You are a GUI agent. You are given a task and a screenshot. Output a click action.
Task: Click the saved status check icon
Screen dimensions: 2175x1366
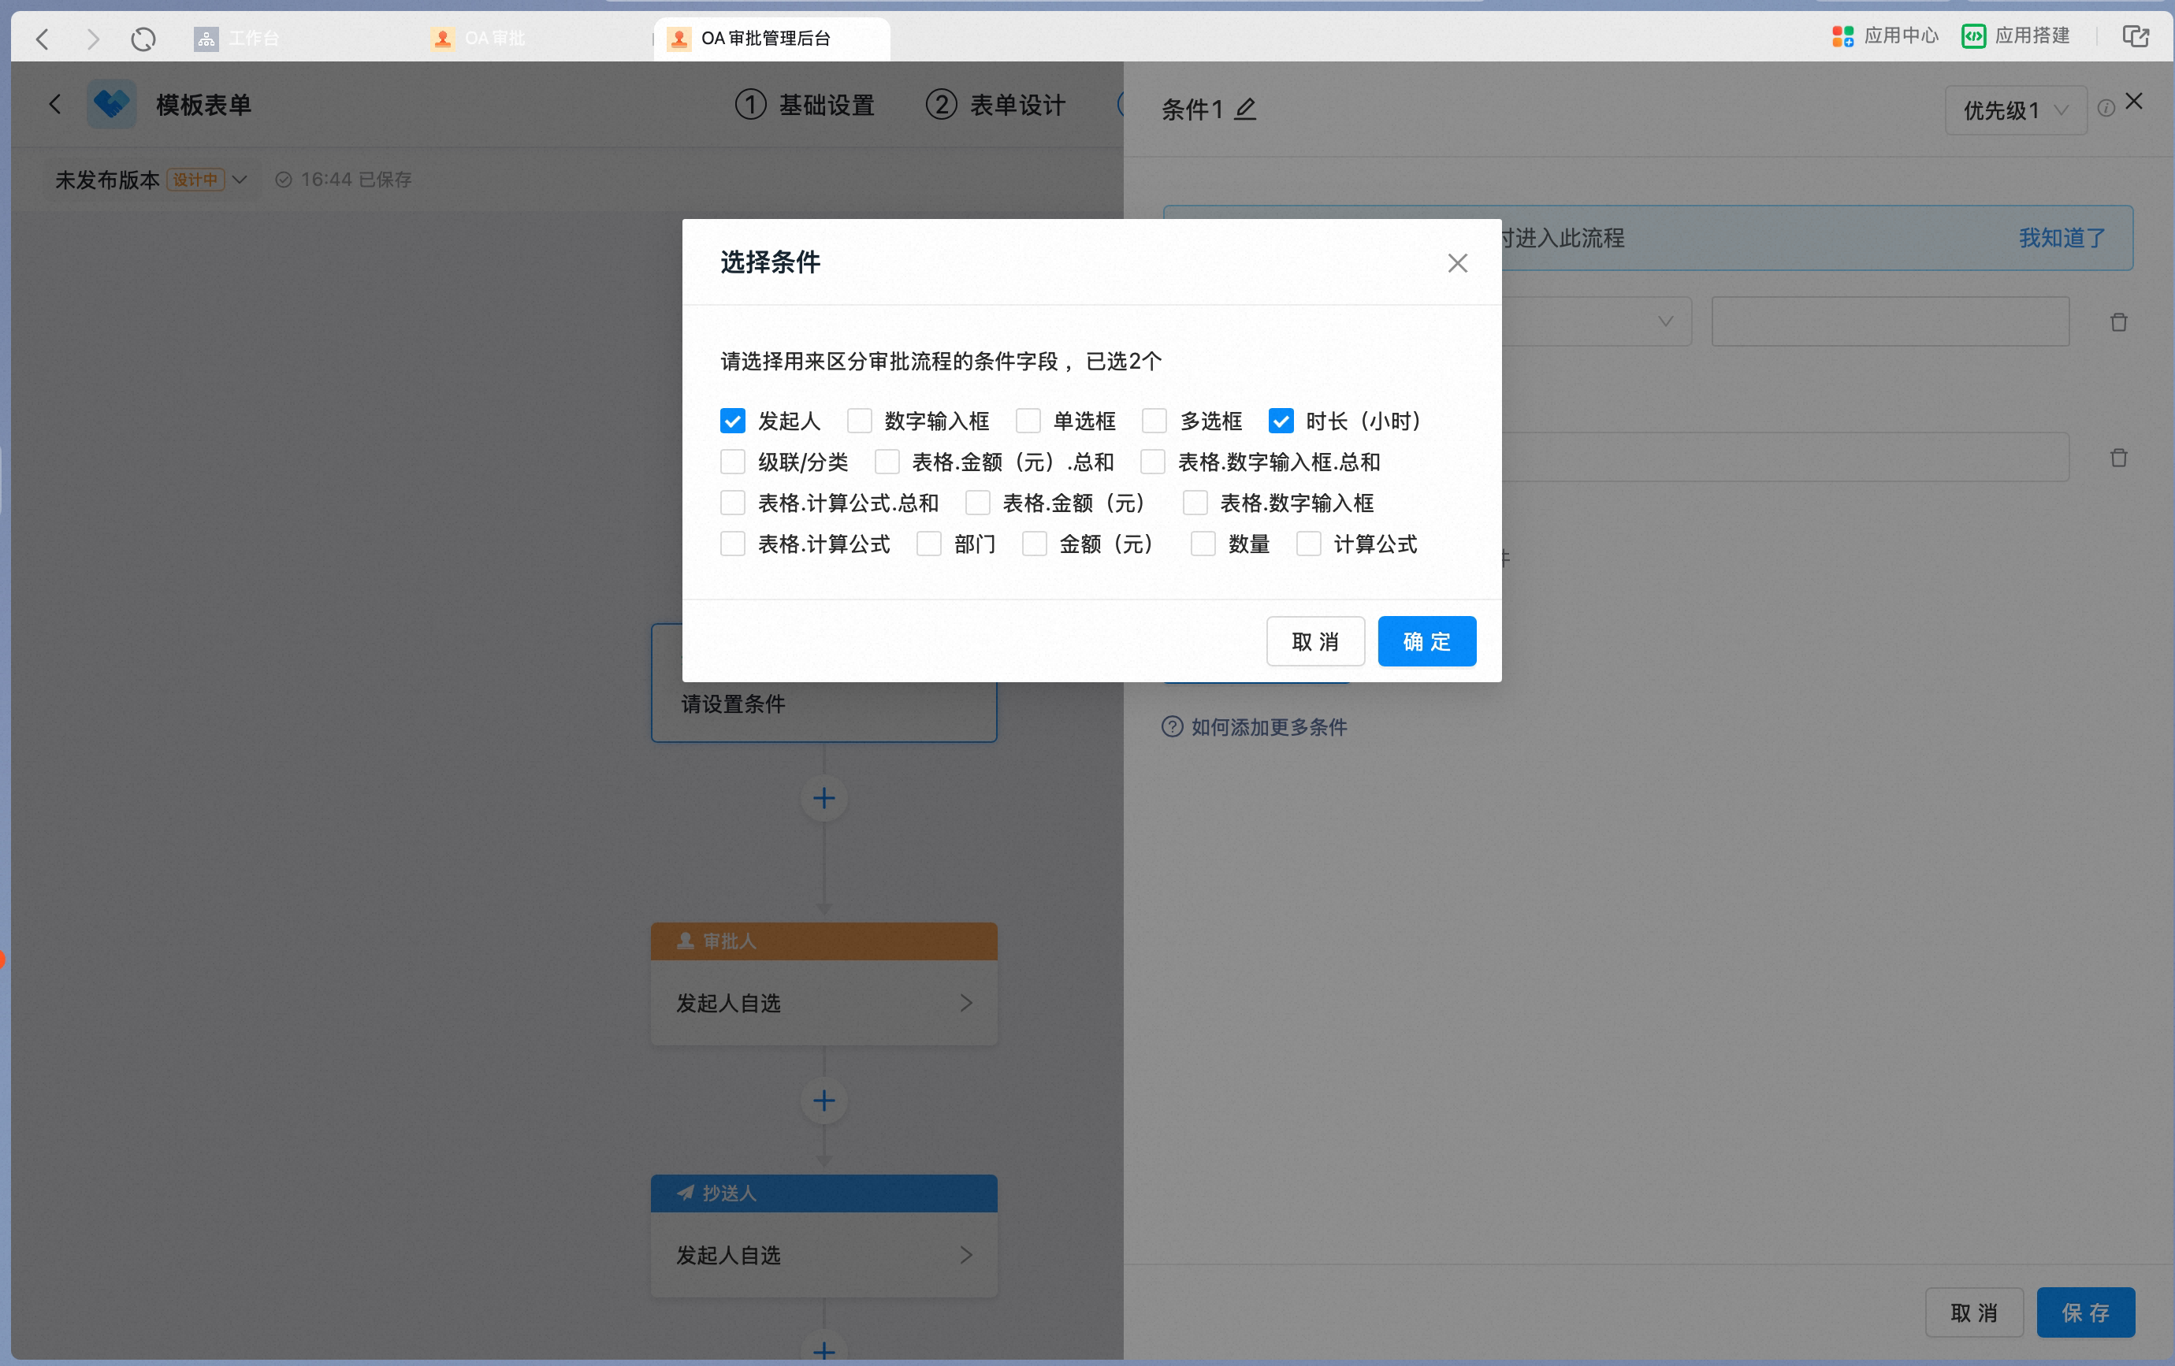click(x=284, y=180)
